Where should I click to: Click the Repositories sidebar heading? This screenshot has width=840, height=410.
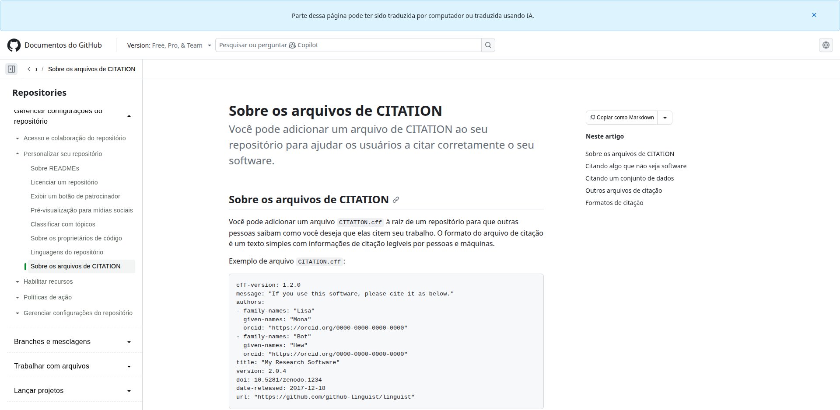(x=39, y=93)
